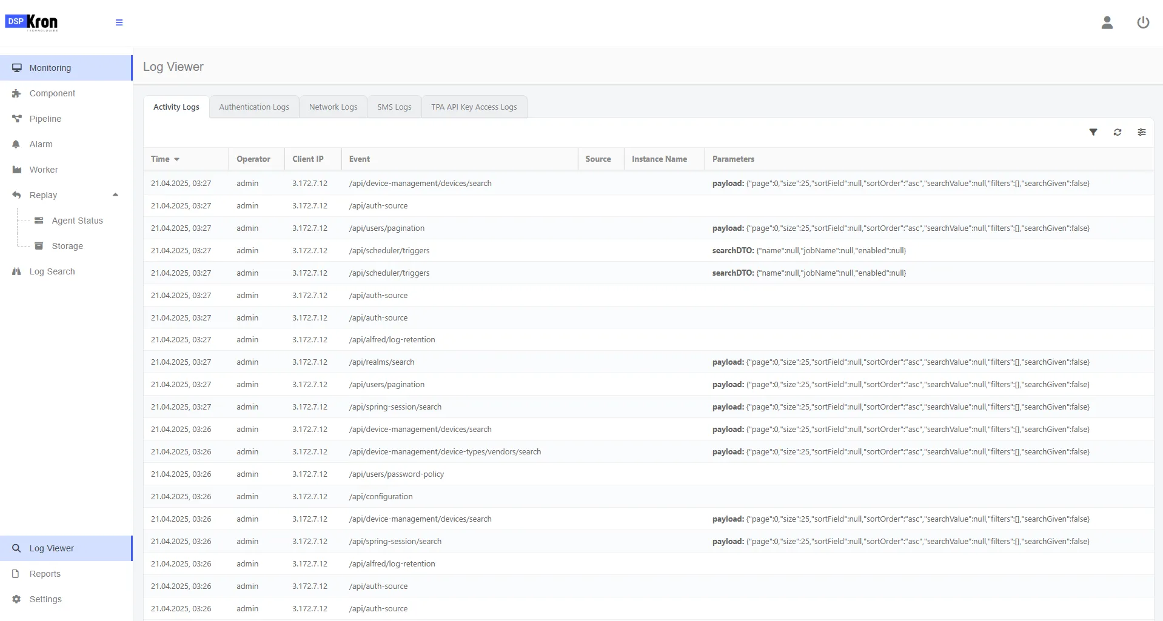Switch to Authentication Logs tab
This screenshot has width=1163, height=621.
tap(254, 107)
